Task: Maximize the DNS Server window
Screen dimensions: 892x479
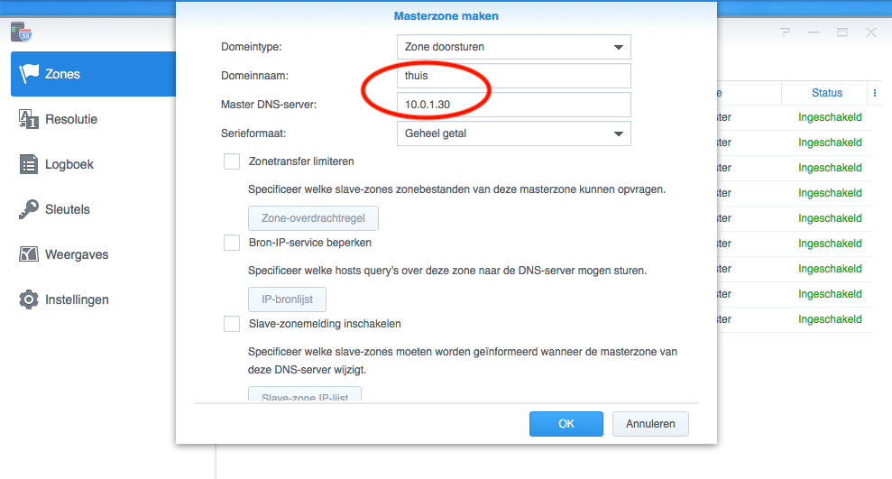Action: point(842,32)
